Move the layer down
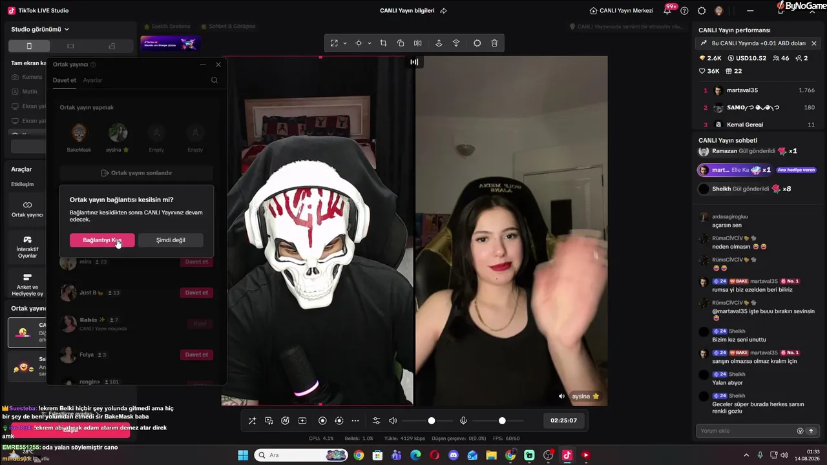Image resolution: width=827 pixels, height=465 pixels. pyautogui.click(x=456, y=43)
